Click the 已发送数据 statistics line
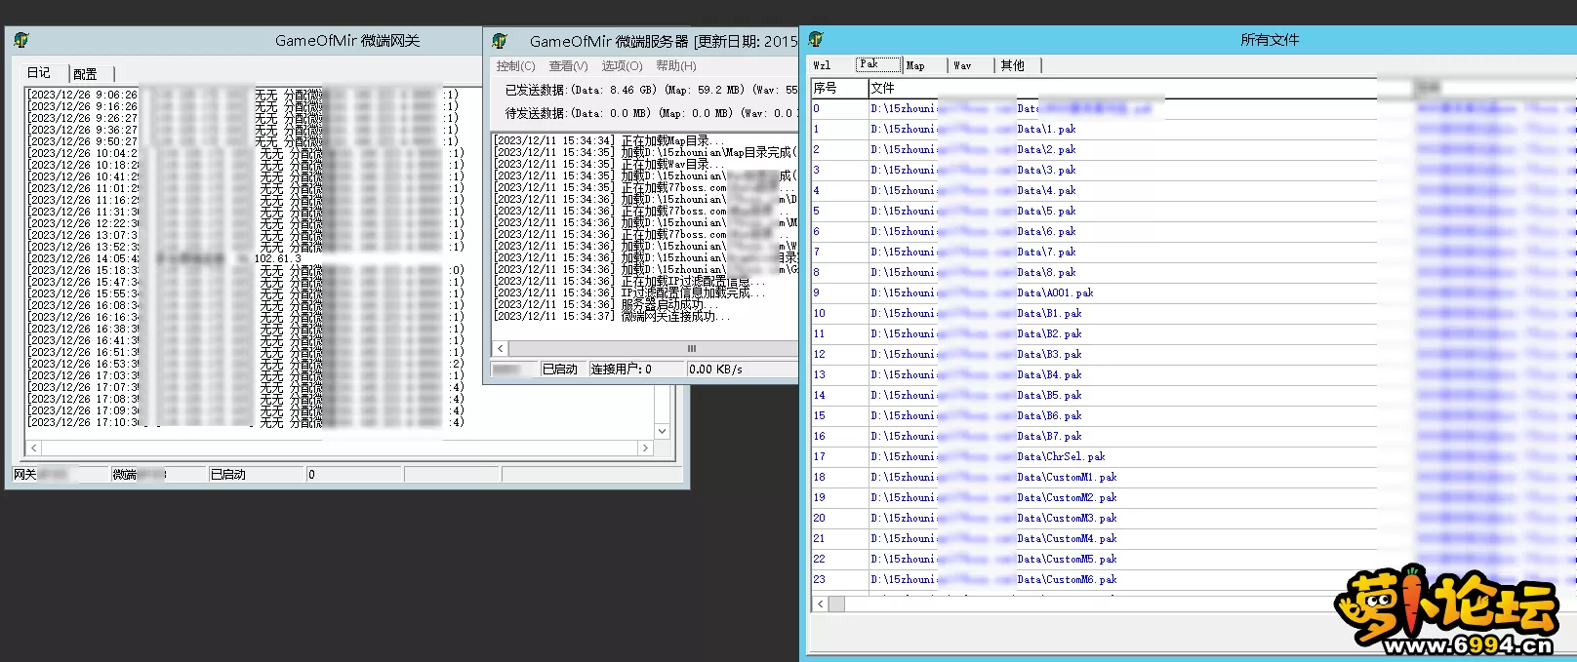 click(651, 90)
